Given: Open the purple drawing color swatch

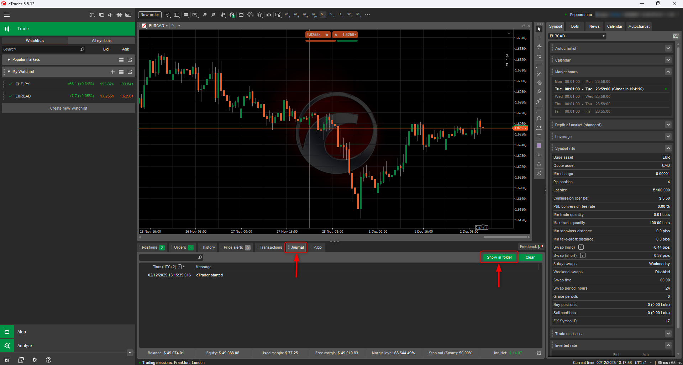Looking at the screenshot, I should 539,146.
